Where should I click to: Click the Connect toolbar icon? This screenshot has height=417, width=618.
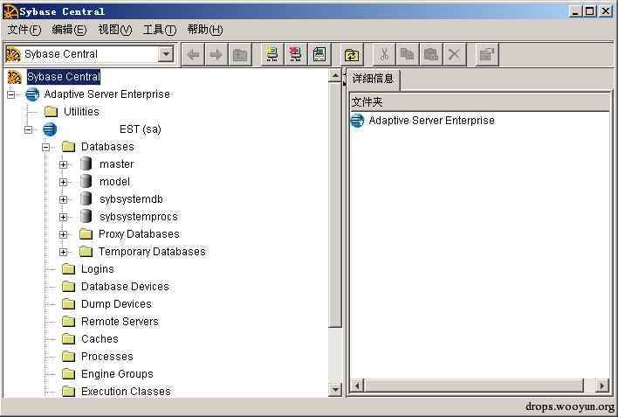point(272,54)
